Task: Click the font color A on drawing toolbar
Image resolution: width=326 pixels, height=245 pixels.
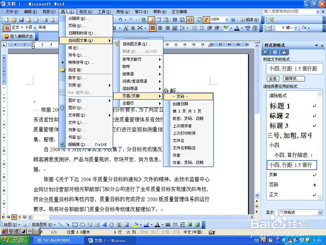Action: point(157,224)
